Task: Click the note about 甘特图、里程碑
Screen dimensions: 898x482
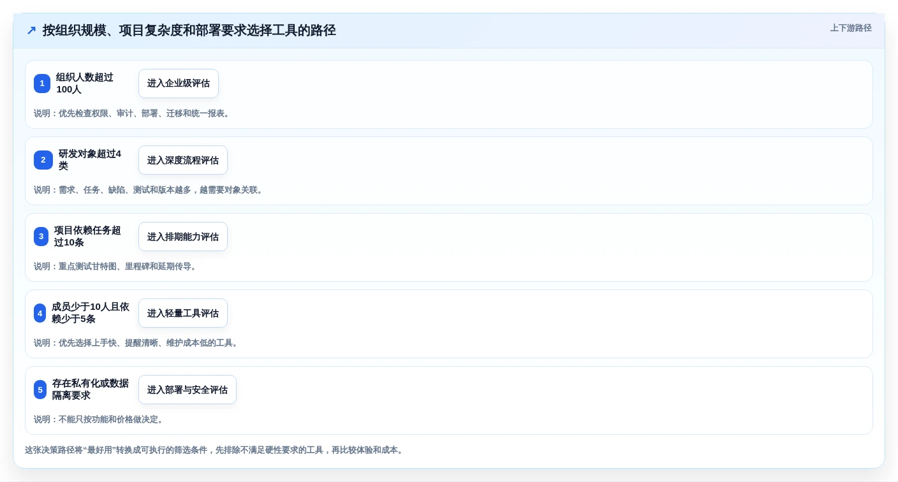Action: pos(116,267)
